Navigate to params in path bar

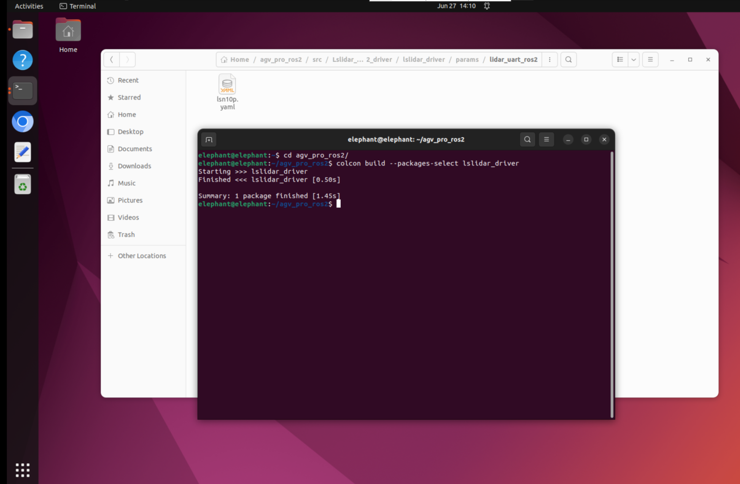[467, 59]
